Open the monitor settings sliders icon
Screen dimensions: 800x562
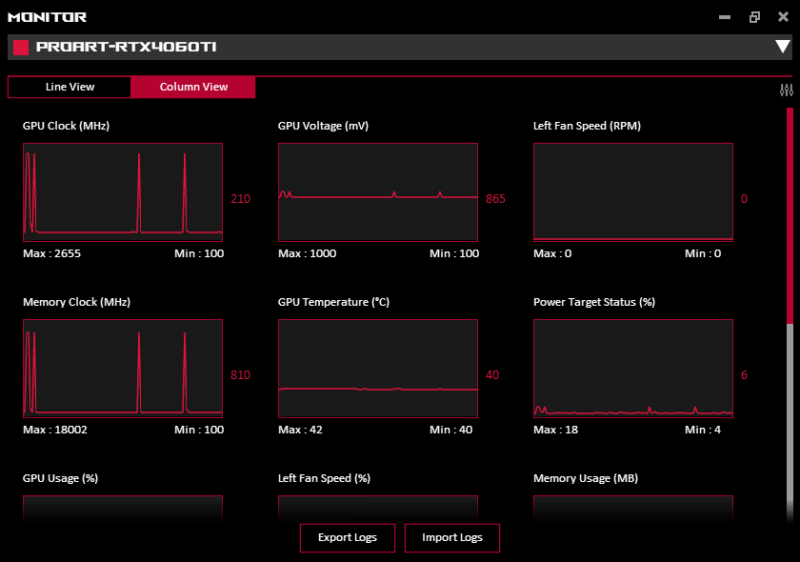click(787, 90)
